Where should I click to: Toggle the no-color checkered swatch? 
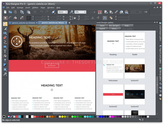pyautogui.click(x=14, y=117)
